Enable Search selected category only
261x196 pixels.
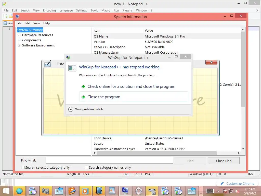pos(23,167)
